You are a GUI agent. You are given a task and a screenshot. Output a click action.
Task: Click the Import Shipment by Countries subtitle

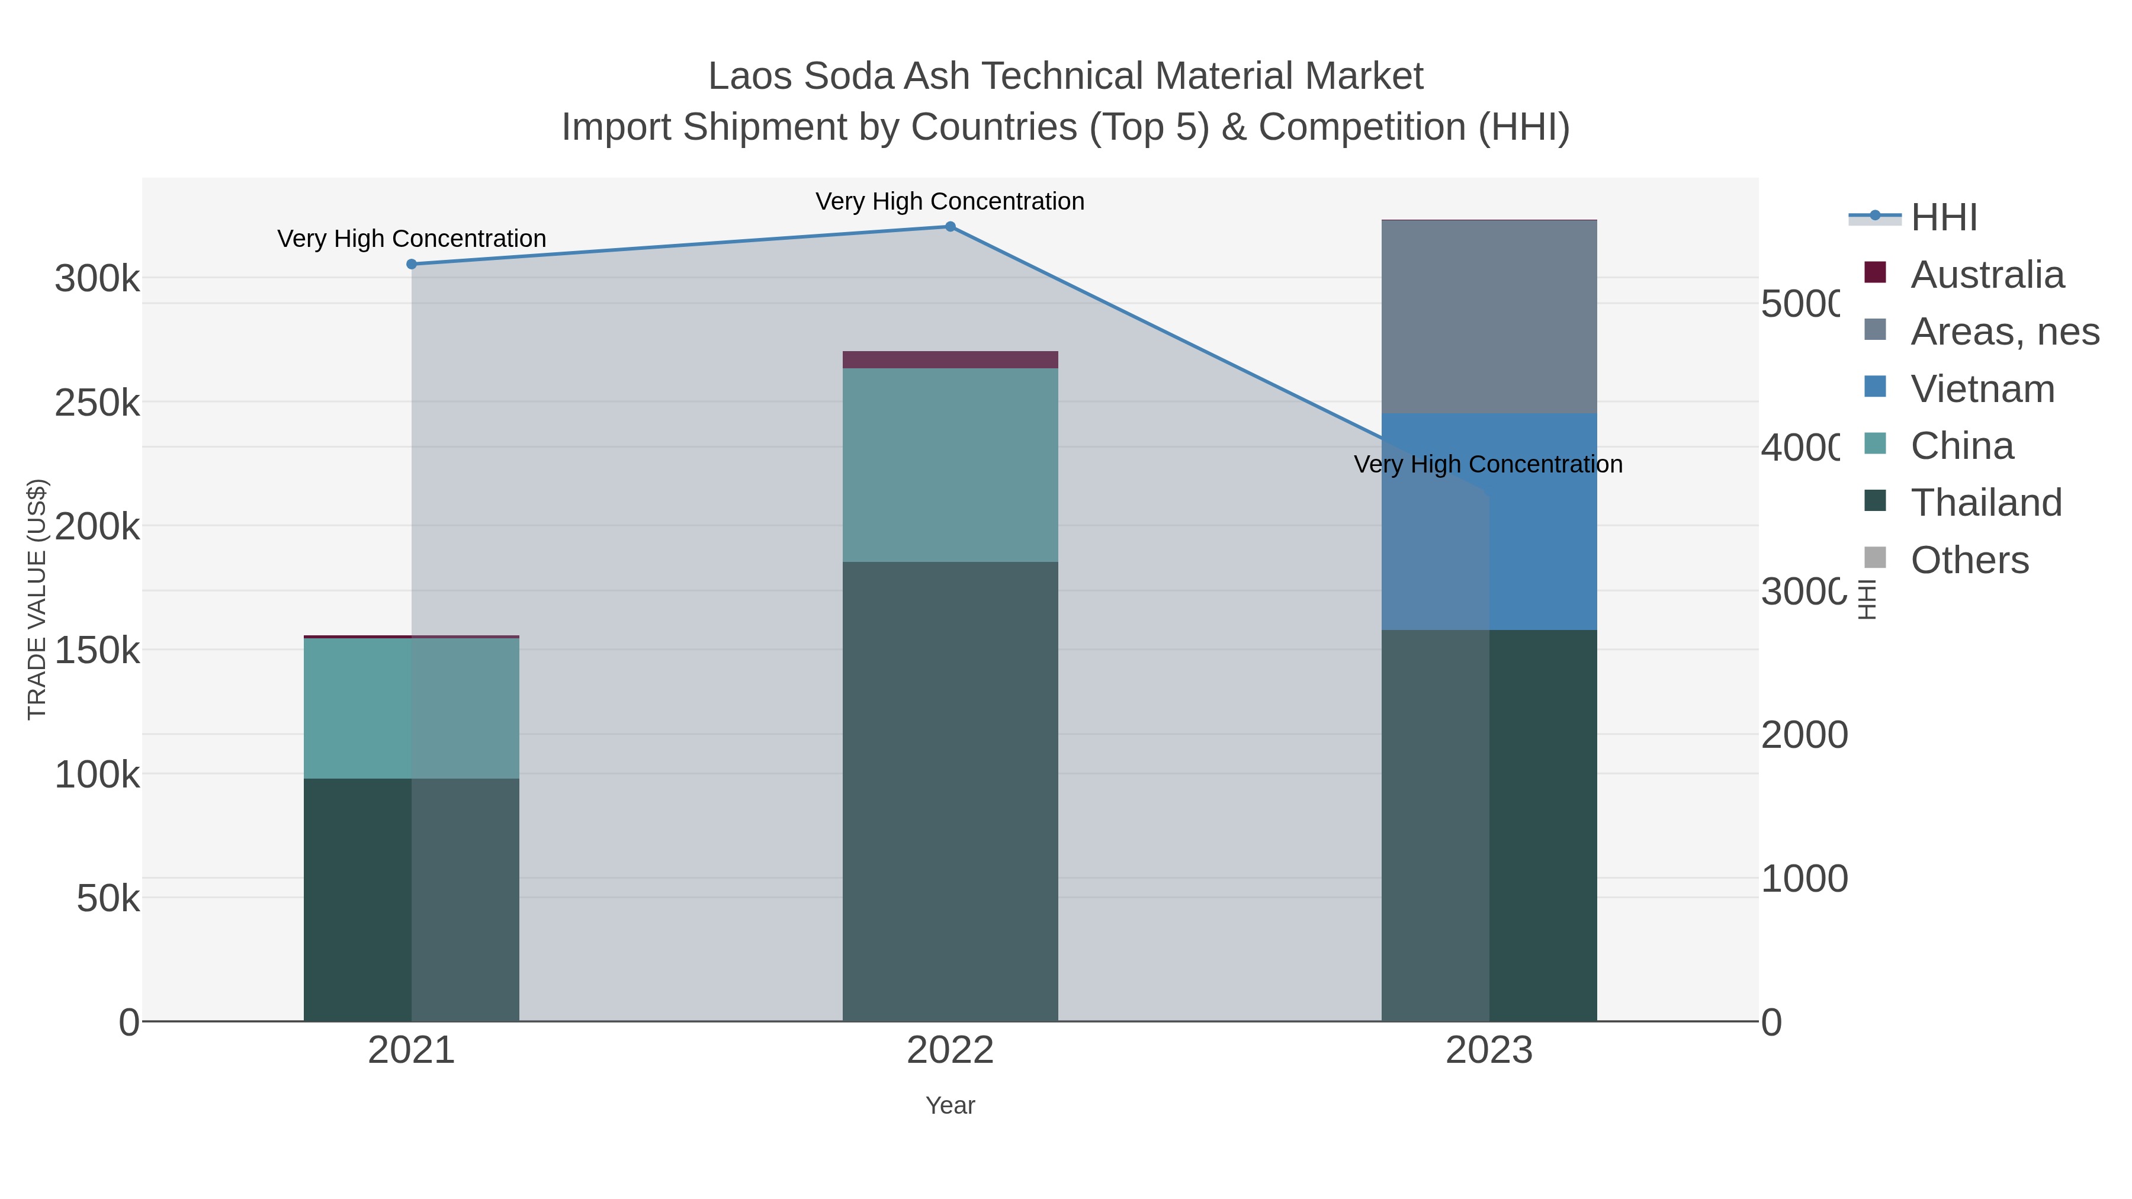point(1066,127)
